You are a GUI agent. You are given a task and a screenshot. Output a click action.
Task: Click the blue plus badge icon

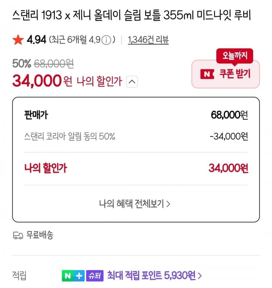pyautogui.click(x=78, y=276)
